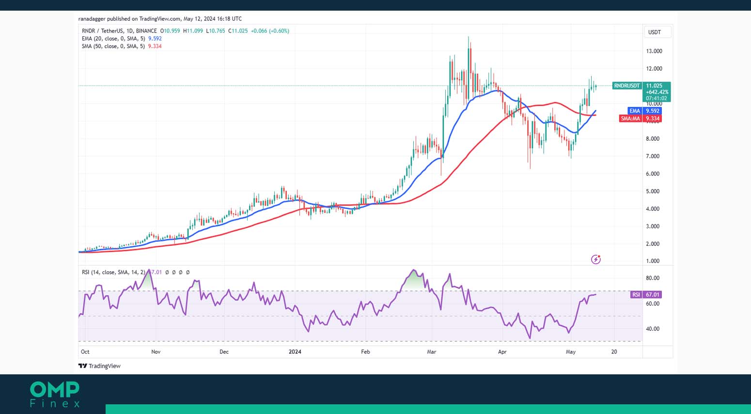Image resolution: width=751 pixels, height=414 pixels.
Task: Click the RNDR / TetherUS symbol title
Action: [119, 31]
